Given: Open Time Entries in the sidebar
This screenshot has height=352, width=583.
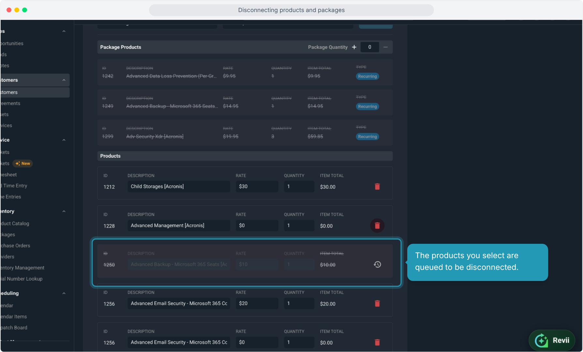Looking at the screenshot, I should point(11,197).
